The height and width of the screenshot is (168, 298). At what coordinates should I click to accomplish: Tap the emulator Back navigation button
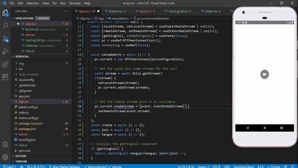coord(247,128)
